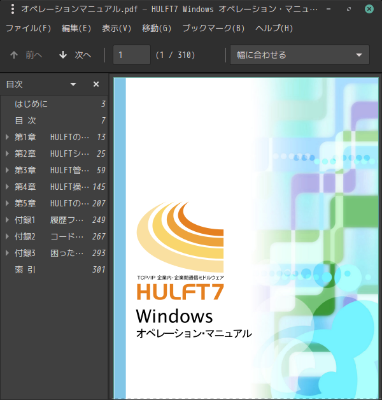
Task: Expand 付録3 in the contents tree
Action: pyautogui.click(x=8, y=253)
